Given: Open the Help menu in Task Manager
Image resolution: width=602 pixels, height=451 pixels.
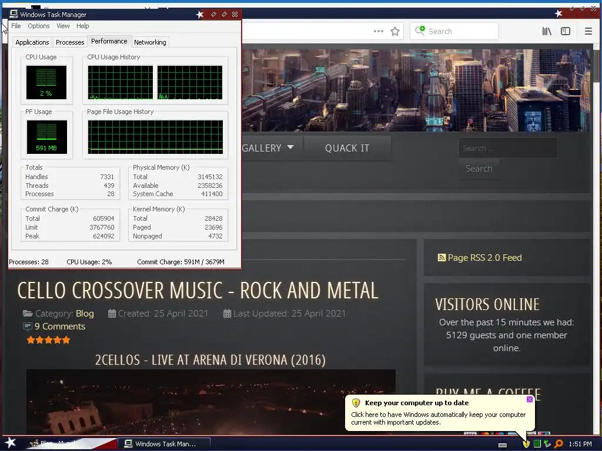Looking at the screenshot, I should coord(82,26).
